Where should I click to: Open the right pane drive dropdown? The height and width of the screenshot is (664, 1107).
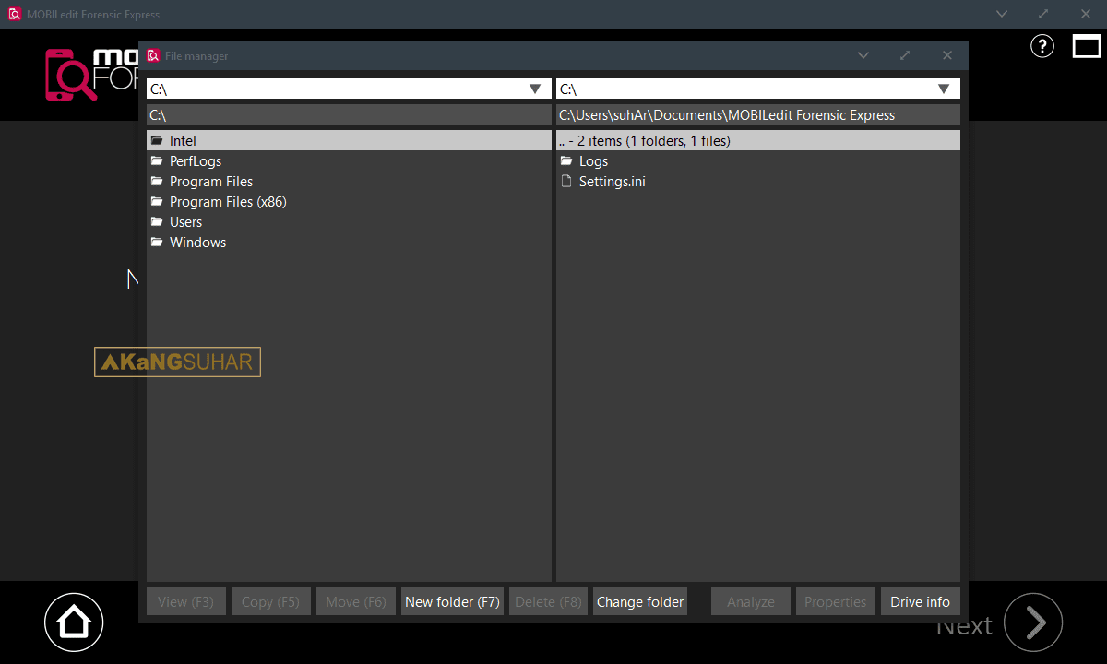pos(944,89)
